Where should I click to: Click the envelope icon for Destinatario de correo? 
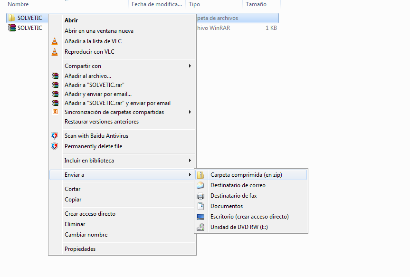coord(200,185)
